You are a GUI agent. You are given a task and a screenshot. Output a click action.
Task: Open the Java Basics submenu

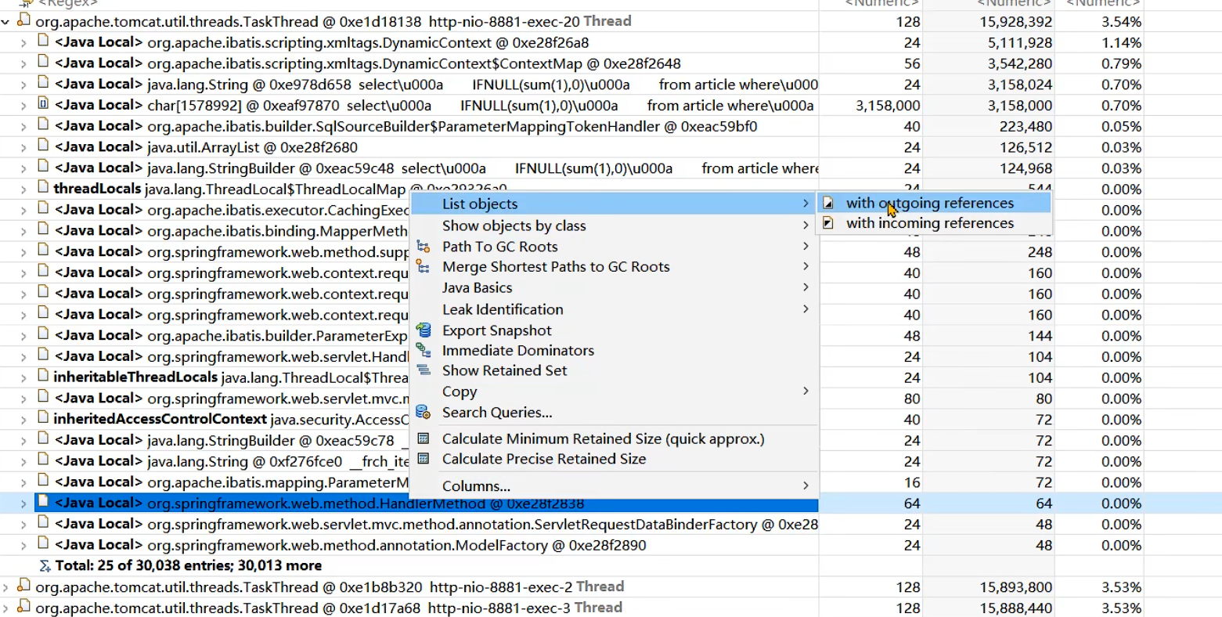tap(615, 287)
